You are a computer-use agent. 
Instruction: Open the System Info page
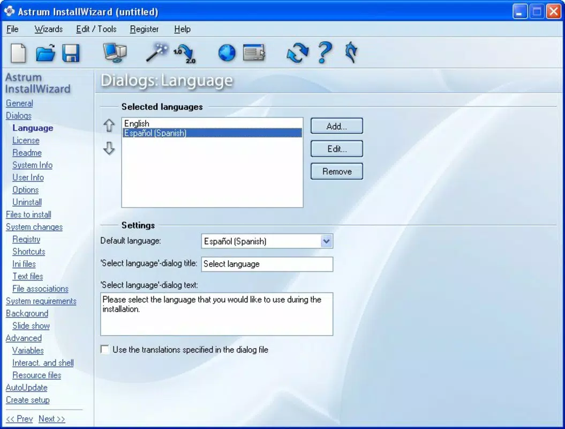(33, 165)
